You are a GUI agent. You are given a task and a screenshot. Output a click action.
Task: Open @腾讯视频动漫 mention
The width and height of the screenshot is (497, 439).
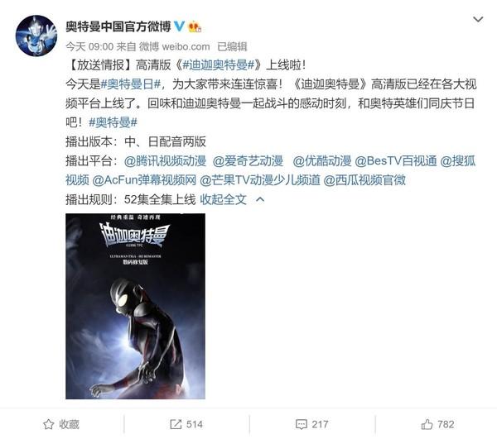[x=165, y=161]
